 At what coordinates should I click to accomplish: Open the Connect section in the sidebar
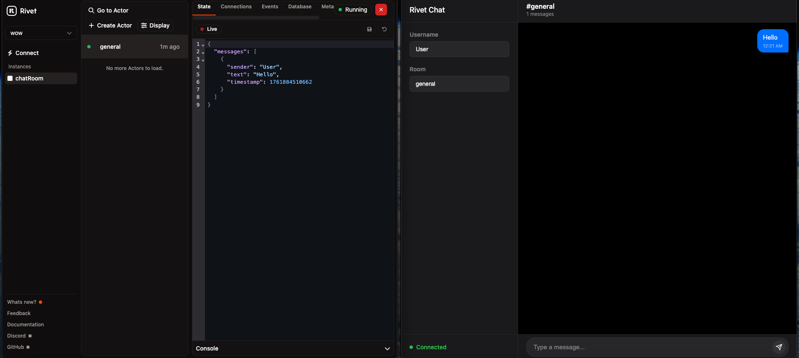(23, 53)
